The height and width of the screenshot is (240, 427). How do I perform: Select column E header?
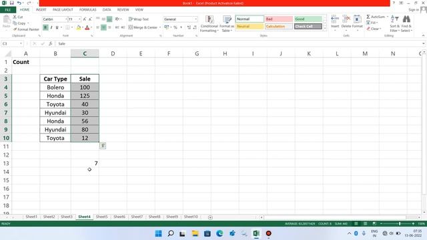(x=141, y=53)
